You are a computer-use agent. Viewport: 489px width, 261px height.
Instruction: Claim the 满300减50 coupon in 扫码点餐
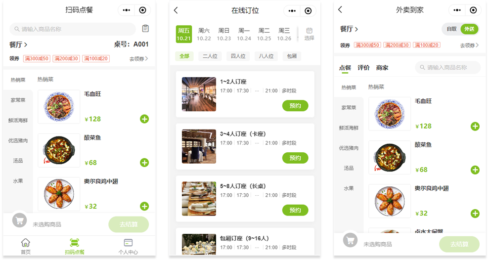click(x=37, y=59)
